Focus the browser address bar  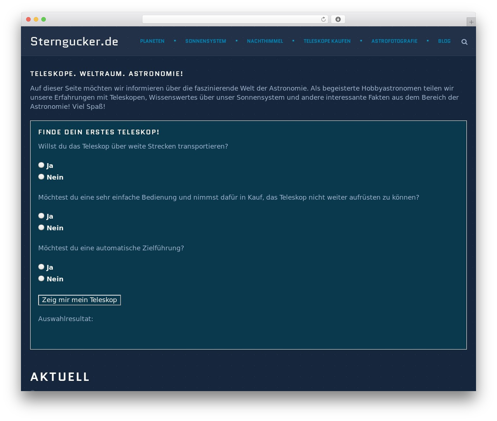[x=235, y=19]
